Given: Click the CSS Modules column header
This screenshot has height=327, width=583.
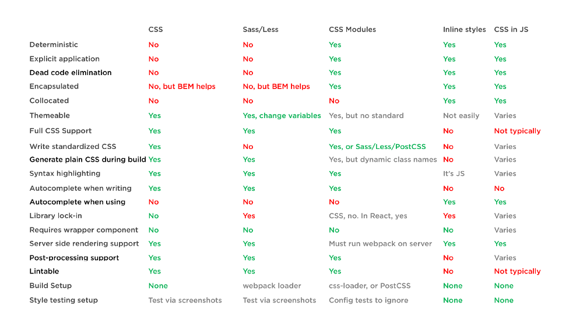Looking at the screenshot, I should [x=352, y=30].
